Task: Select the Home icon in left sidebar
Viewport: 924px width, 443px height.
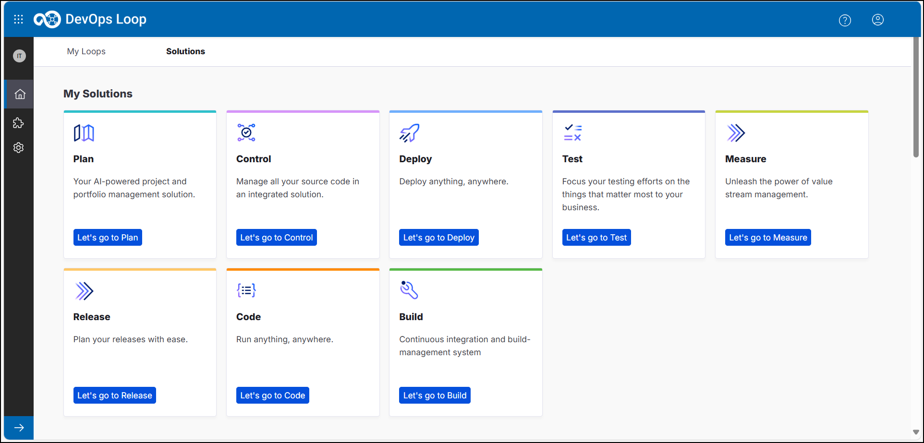Action: point(19,94)
